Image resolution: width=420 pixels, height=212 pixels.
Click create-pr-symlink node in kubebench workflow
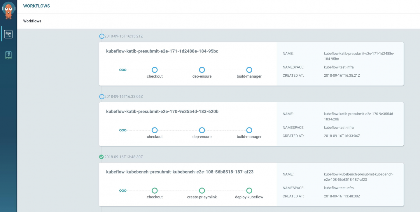click(202, 191)
